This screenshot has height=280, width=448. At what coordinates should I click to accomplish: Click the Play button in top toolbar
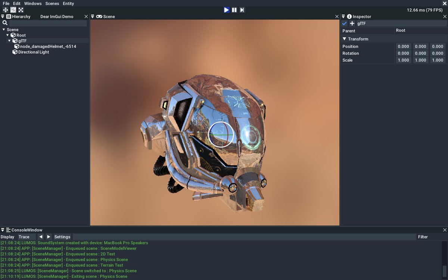(x=227, y=10)
